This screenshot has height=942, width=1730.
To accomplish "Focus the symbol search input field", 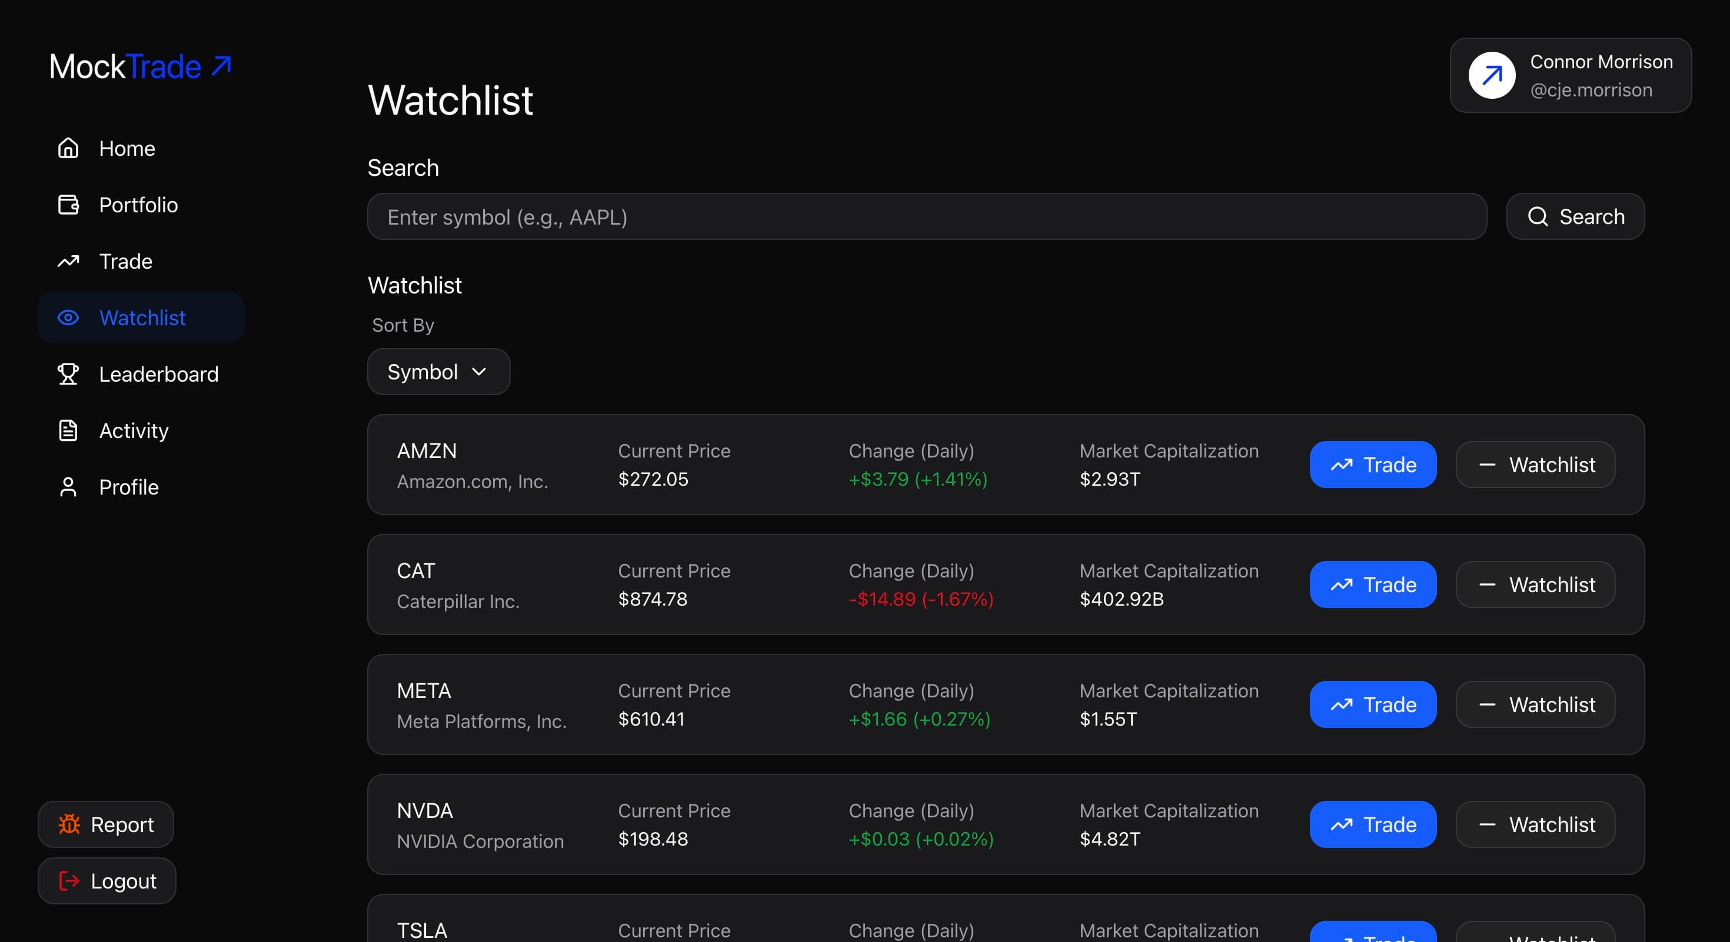I will (x=927, y=217).
